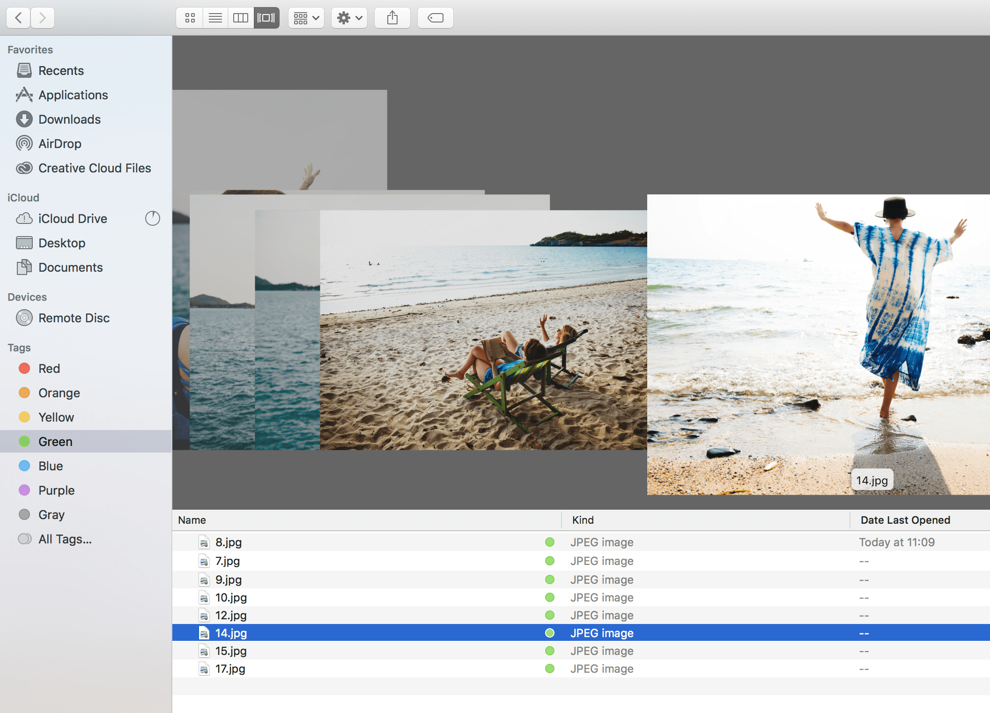Open Downloads folder in sidebar

tap(69, 119)
